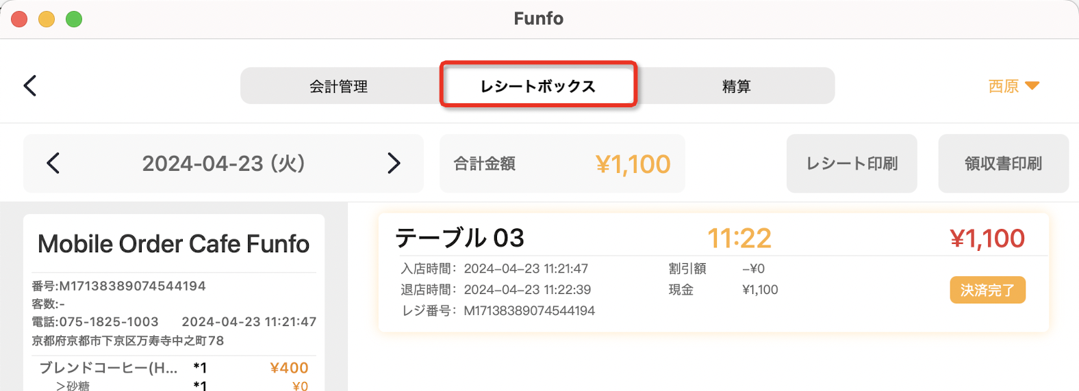This screenshot has height=391, width=1079.
Task: Advance to the next date with chevron
Action: click(x=394, y=163)
